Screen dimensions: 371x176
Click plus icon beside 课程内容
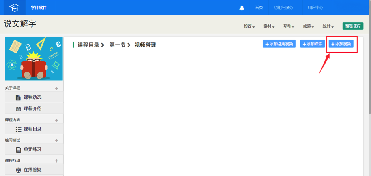click(57, 120)
